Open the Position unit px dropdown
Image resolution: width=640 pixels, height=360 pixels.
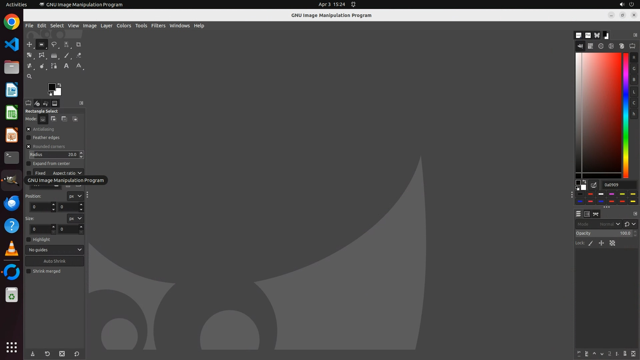coord(75,196)
